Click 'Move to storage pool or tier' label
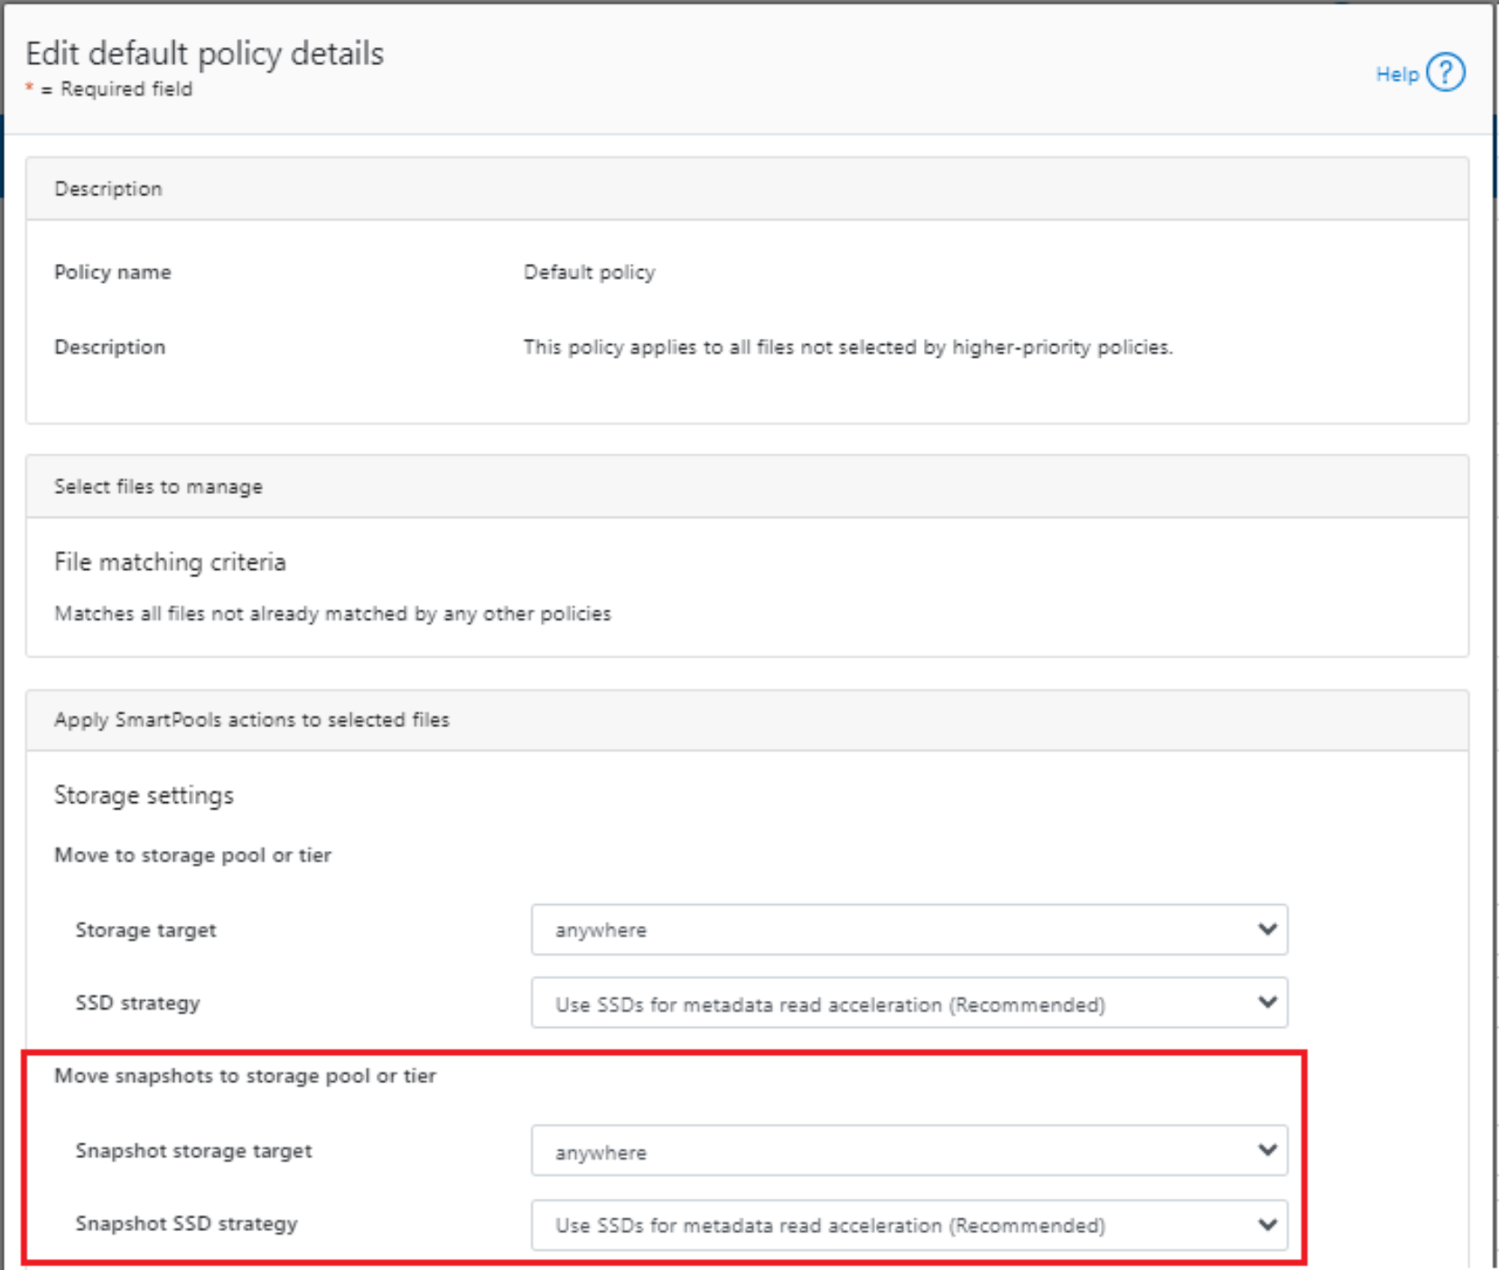The width and height of the screenshot is (1500, 1270). [192, 855]
